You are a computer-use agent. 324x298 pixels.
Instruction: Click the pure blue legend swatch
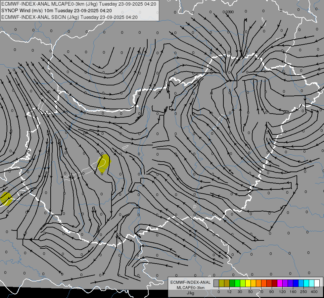click(296, 283)
